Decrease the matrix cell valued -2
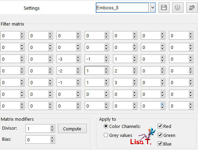198x150 pixels. click(x=78, y=72)
